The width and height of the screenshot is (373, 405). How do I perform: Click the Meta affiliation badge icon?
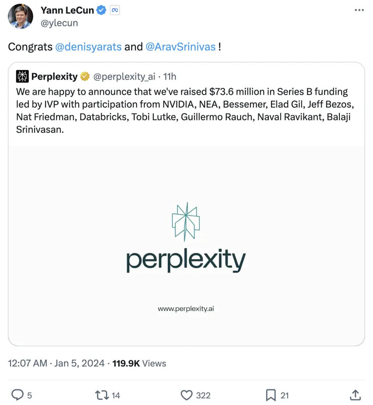[115, 10]
